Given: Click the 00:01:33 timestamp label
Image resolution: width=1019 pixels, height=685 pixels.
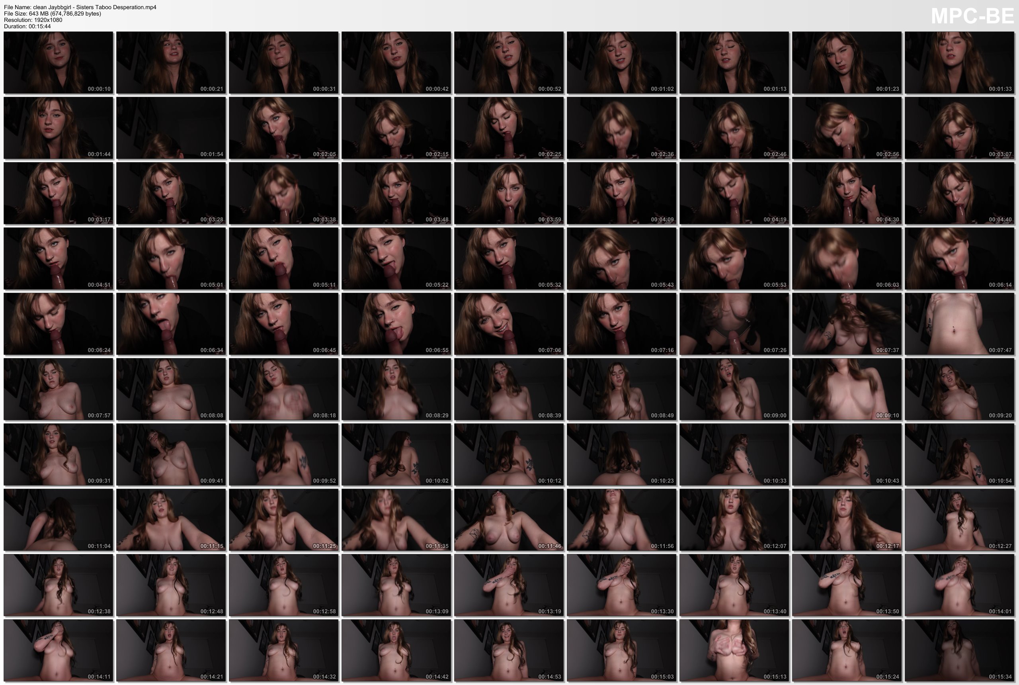Looking at the screenshot, I should (1000, 89).
